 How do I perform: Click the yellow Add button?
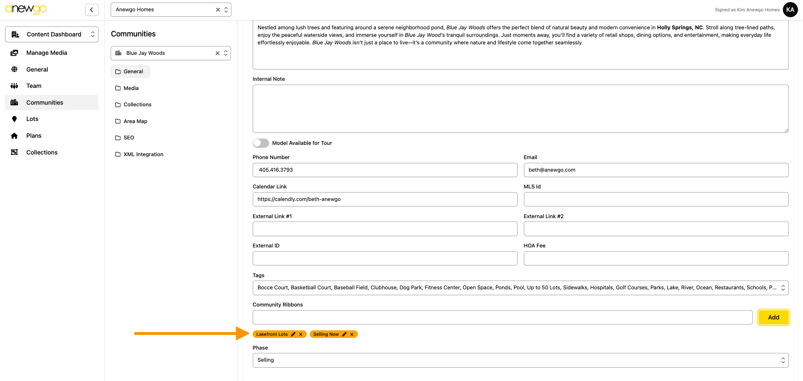[x=773, y=317]
